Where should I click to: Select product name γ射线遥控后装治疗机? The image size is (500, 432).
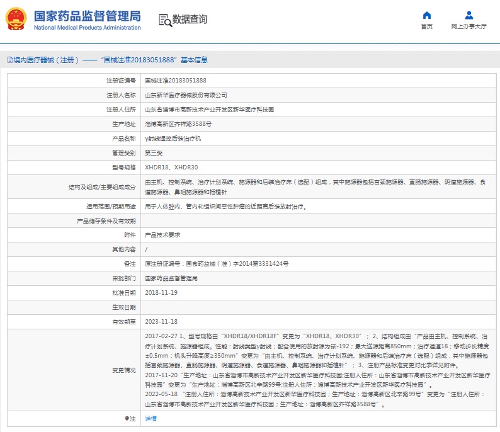[173, 139]
